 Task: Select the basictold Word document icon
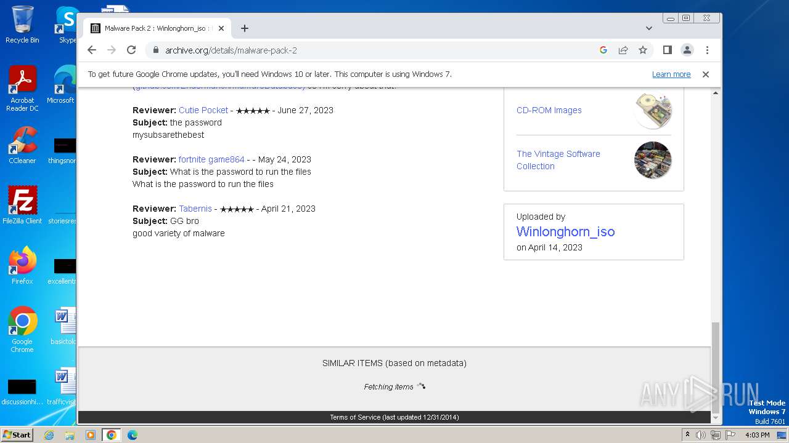[x=63, y=326]
